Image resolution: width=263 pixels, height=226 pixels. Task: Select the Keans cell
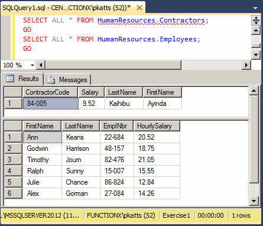(81, 137)
